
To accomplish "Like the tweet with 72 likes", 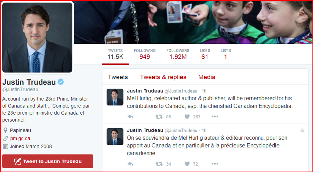I will [x=187, y=164].
